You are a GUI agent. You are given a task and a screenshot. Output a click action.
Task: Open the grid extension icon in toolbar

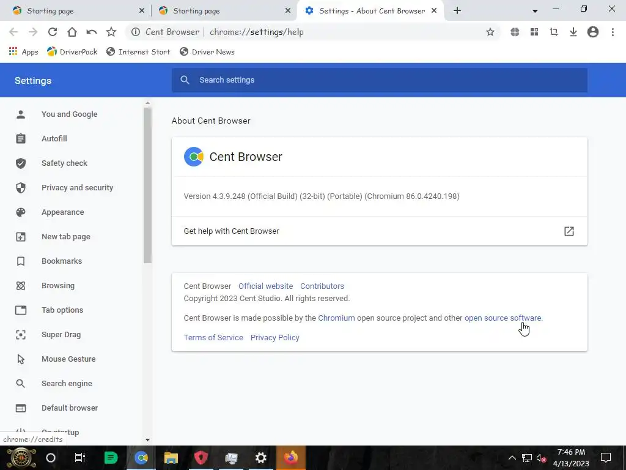coord(534,32)
